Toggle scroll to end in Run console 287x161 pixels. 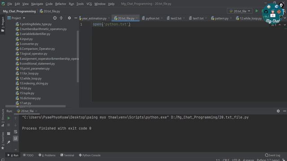click(x=16, y=138)
